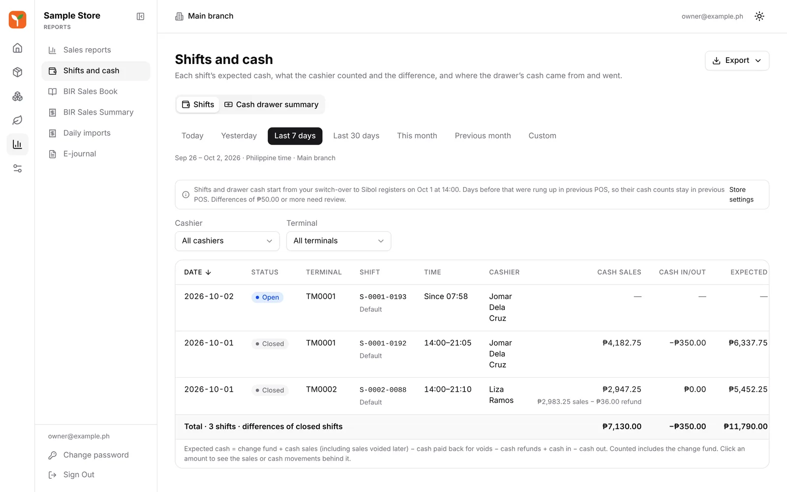Screen dimensions: 787x492
Task: Click shift number S-0001-0193
Action: pyautogui.click(x=383, y=297)
